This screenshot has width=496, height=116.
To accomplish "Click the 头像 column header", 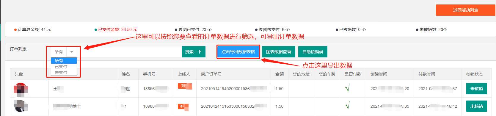I will click(x=19, y=74).
